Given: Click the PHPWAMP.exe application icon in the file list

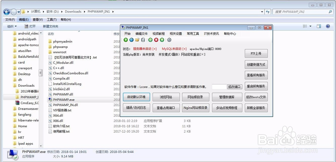Looking at the screenshot, I should (x=50, y=99).
